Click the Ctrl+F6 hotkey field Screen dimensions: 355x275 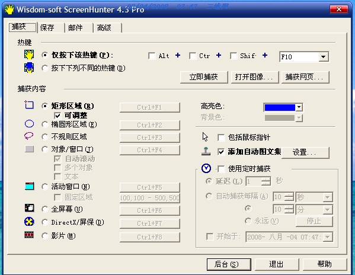pos(150,210)
